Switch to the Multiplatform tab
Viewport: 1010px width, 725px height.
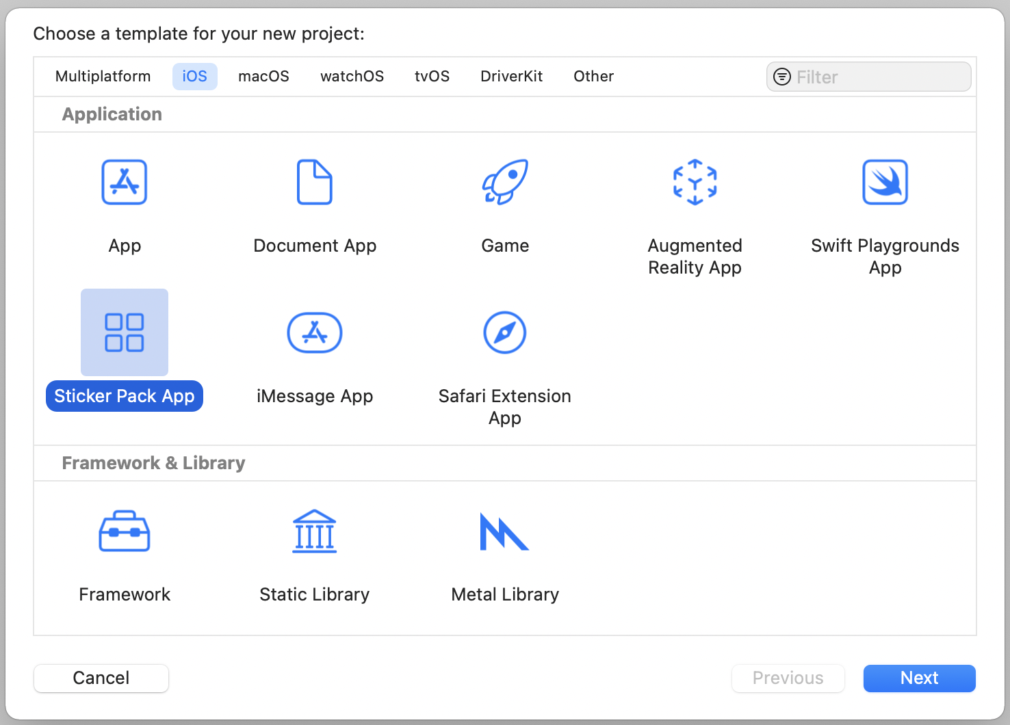point(103,77)
